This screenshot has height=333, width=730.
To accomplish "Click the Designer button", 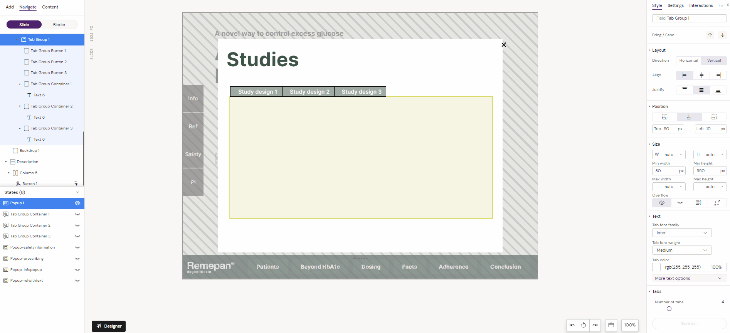I will point(109,326).
